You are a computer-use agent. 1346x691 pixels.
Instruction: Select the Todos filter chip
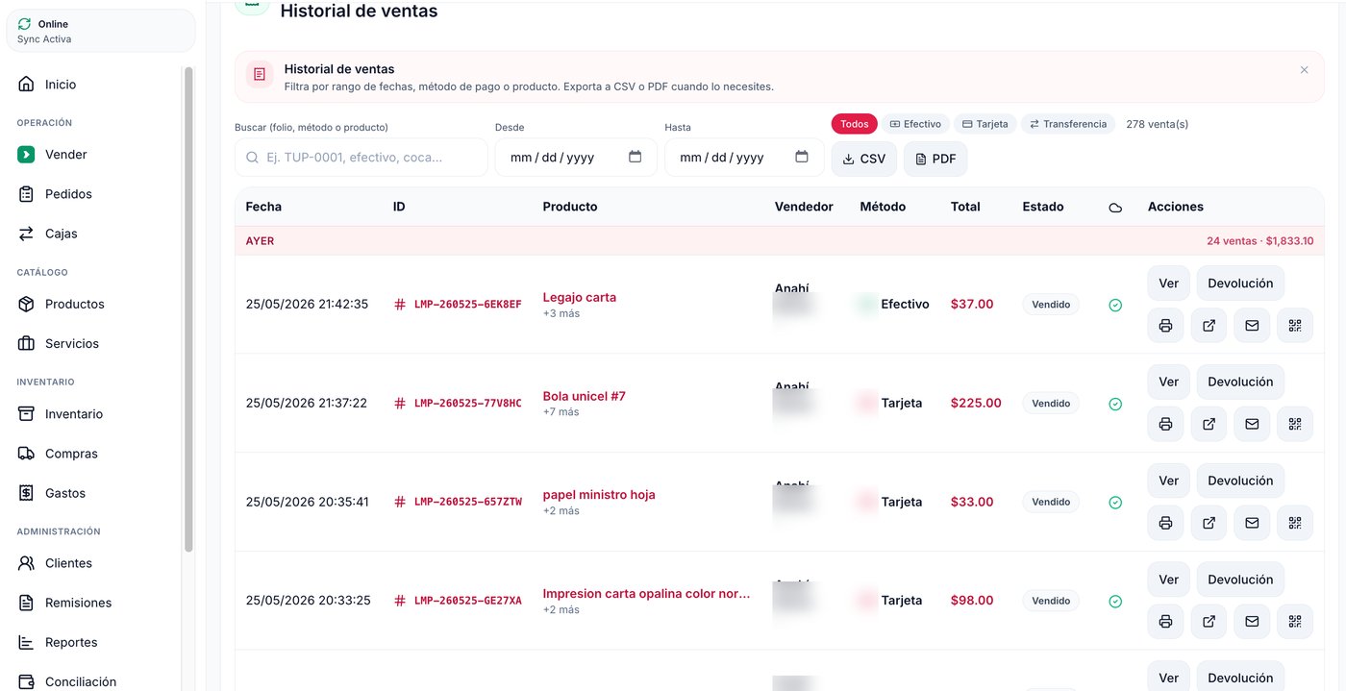[x=855, y=124]
